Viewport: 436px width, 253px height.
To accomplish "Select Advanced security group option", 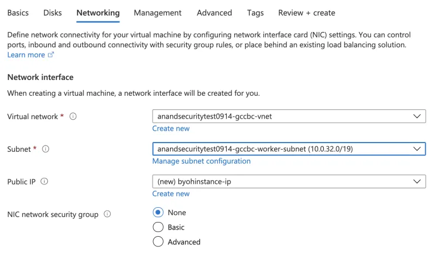I will tap(158, 242).
